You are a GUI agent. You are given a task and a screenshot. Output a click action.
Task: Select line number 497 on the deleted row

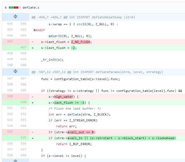coord(10,42)
